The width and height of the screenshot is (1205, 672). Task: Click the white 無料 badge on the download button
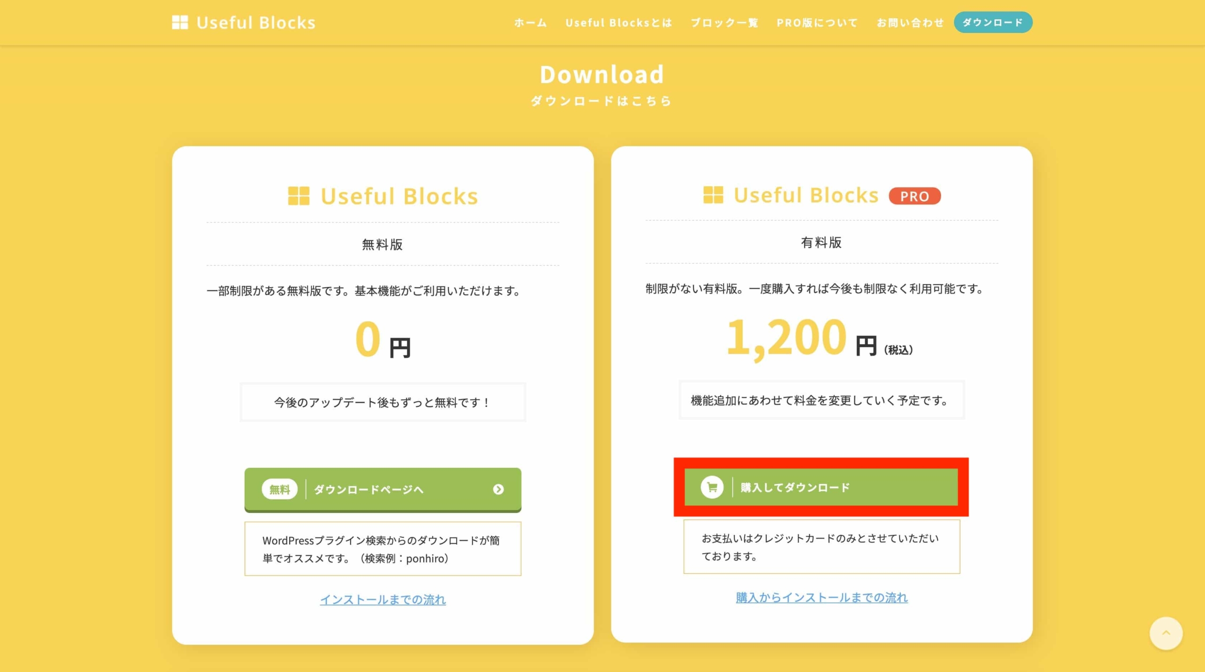click(x=280, y=490)
